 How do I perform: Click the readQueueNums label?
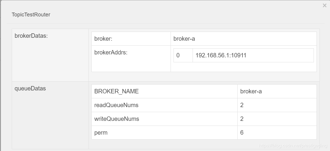pos(116,105)
